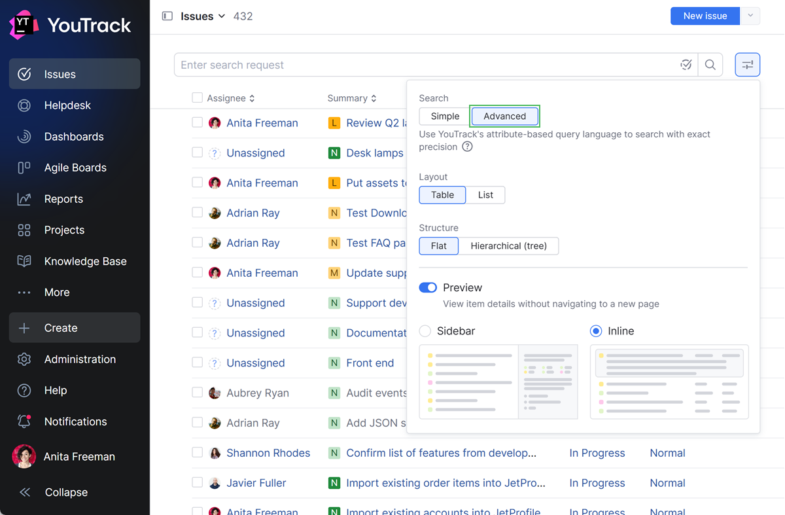Click the Inline preview layout thumbnail
This screenshot has height=515, width=785.
(669, 382)
